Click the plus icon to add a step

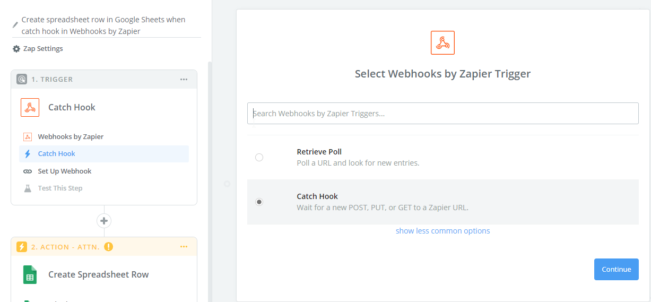click(x=104, y=221)
